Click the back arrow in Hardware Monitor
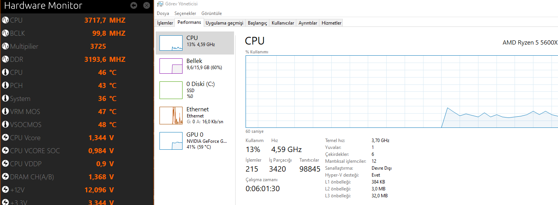The width and height of the screenshot is (558, 205). (134, 5)
